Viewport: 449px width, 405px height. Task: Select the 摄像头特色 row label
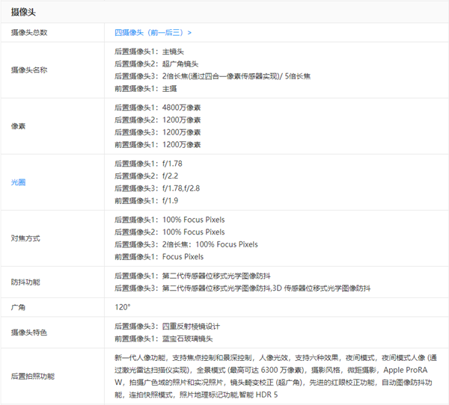(x=28, y=332)
